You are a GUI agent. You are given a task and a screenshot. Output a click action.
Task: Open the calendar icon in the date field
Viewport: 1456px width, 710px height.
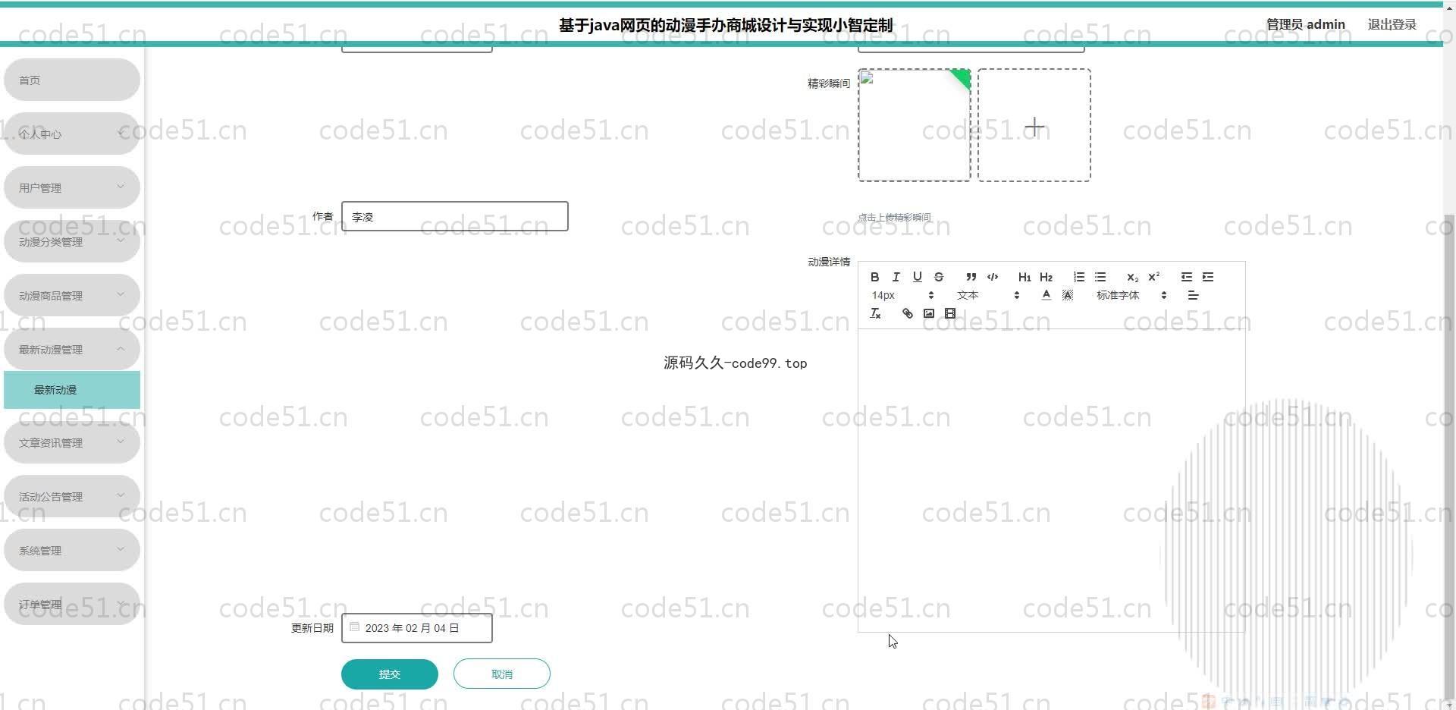point(354,627)
